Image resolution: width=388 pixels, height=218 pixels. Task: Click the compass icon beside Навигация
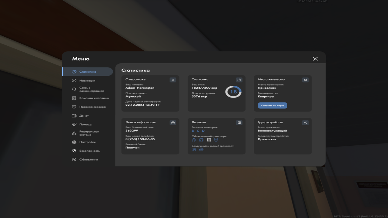click(x=74, y=81)
